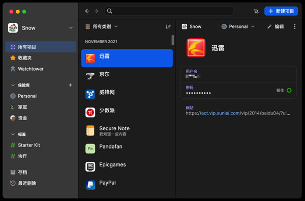Image resolution: width=305 pixels, height=201 pixels.
Task: Click the green zoom window button
Action: tap(24, 12)
